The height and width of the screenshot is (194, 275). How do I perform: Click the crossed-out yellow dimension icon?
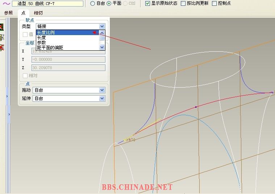tap(2, 47)
